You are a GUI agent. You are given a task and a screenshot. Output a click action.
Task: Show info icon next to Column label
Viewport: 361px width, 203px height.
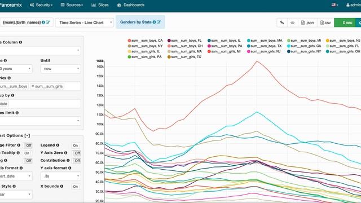click(x=20, y=42)
